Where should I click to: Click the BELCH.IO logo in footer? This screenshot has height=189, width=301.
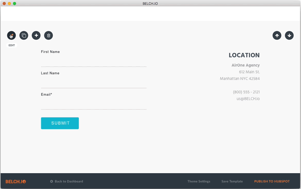pyautogui.click(x=16, y=182)
